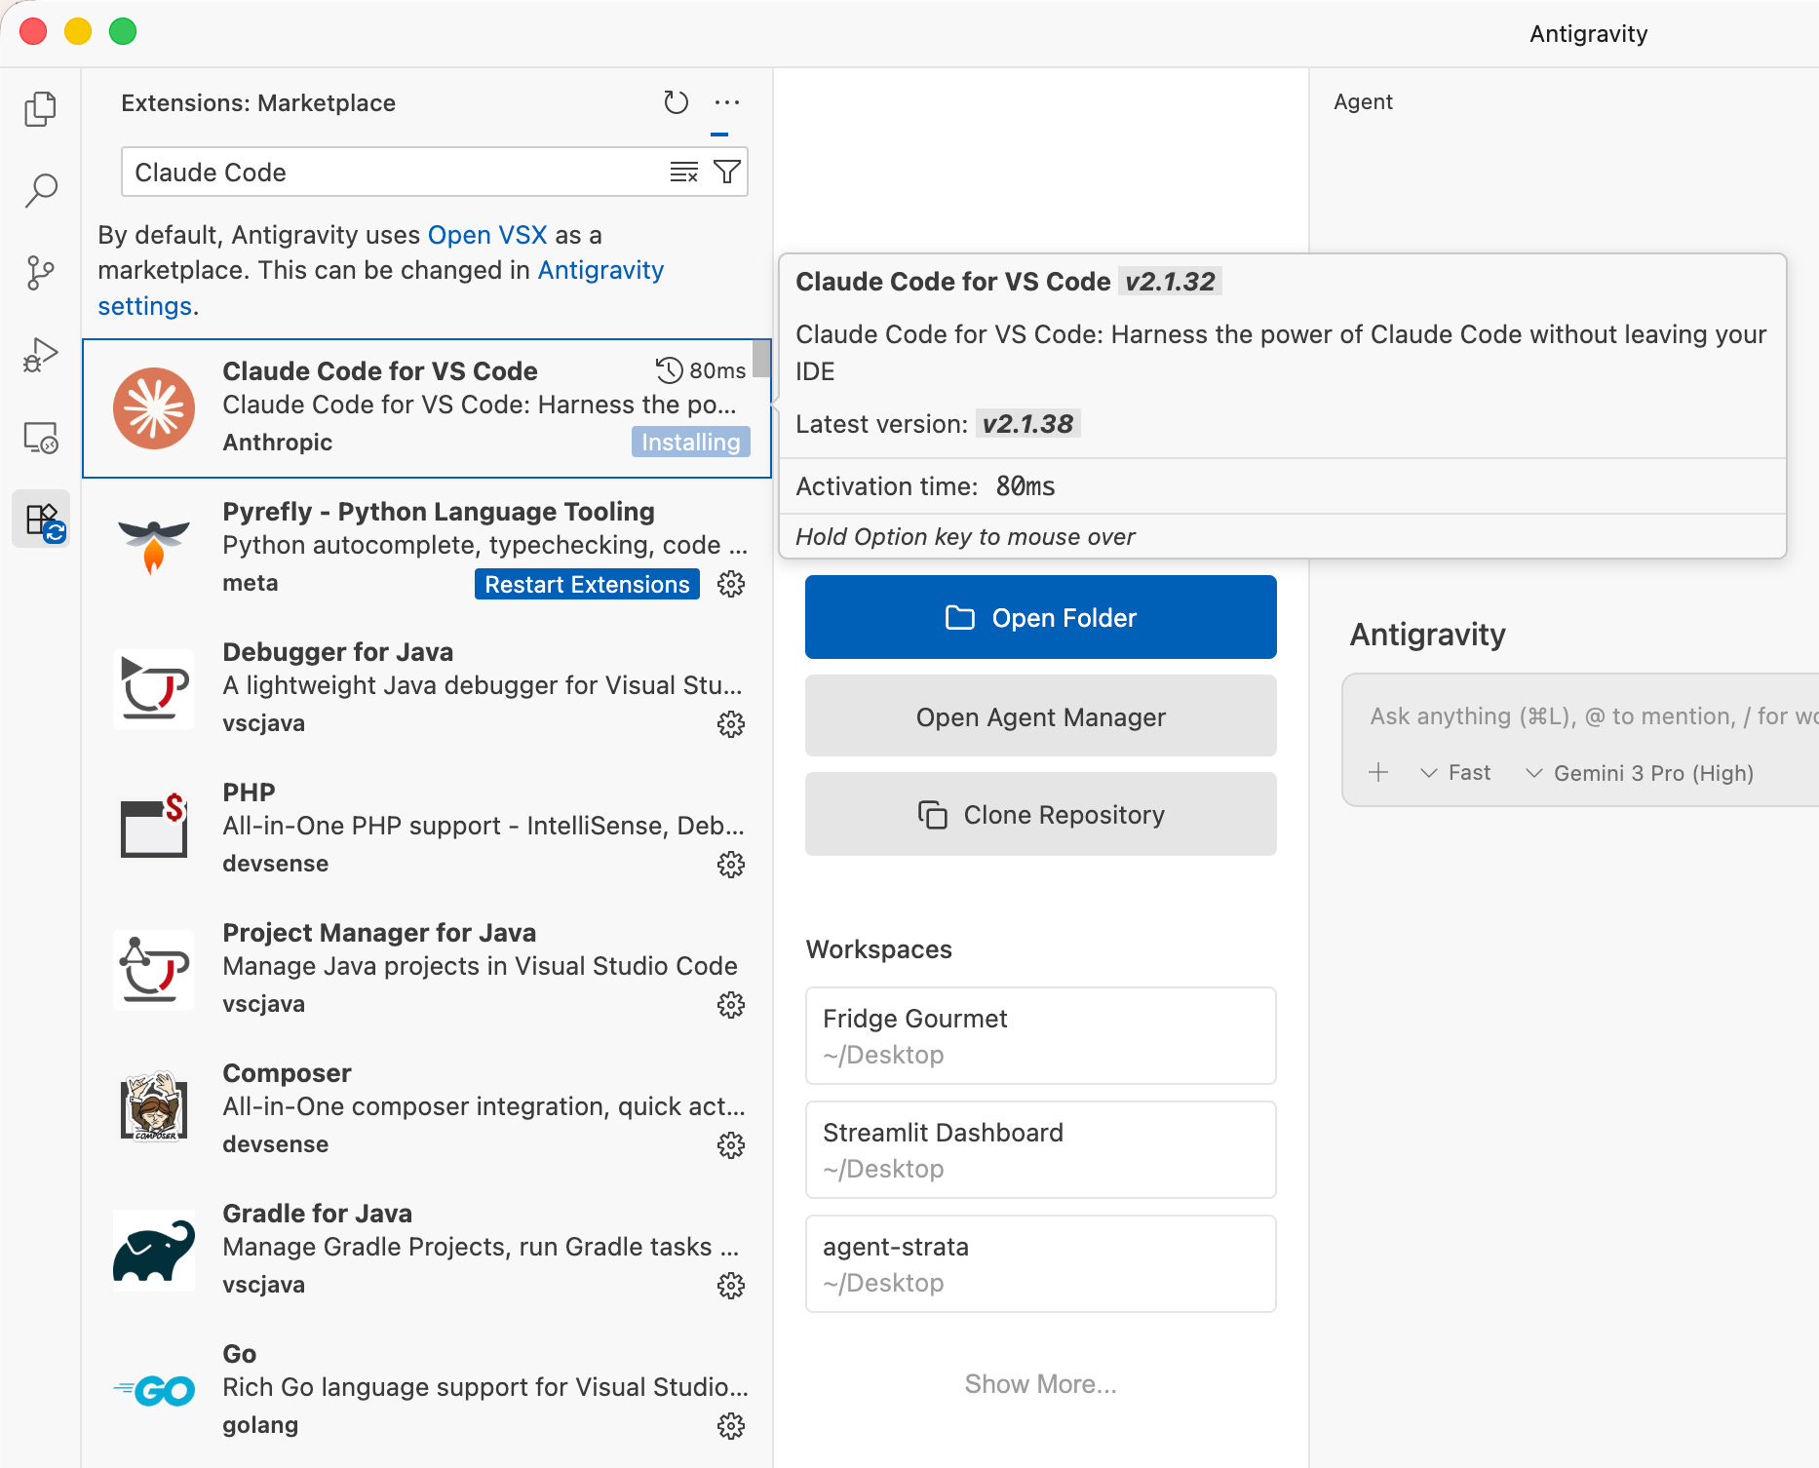Click Open Agent Manager button
The image size is (1819, 1468).
point(1040,717)
